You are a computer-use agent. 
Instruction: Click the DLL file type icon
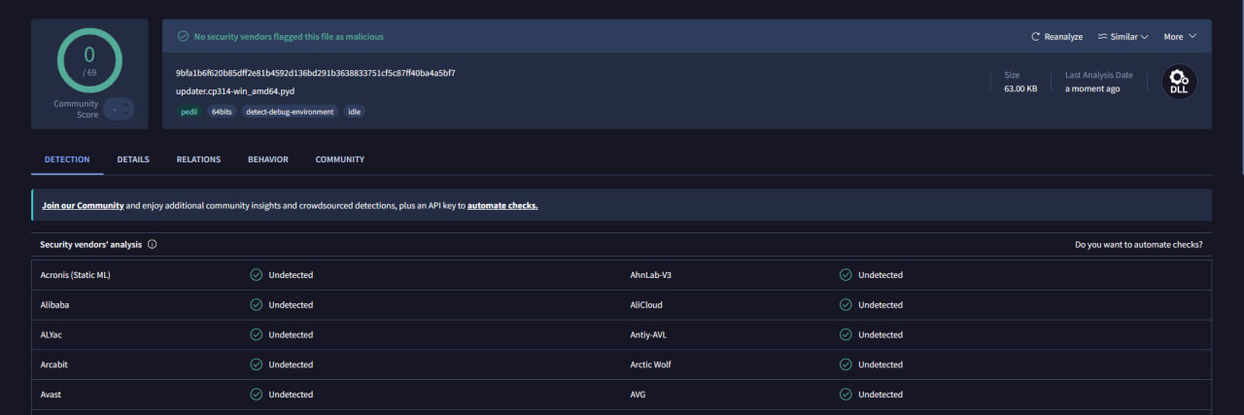point(1179,82)
